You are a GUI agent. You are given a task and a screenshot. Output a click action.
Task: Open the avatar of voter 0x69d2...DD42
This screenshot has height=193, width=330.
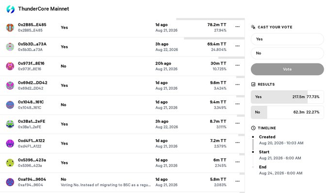point(10,85)
